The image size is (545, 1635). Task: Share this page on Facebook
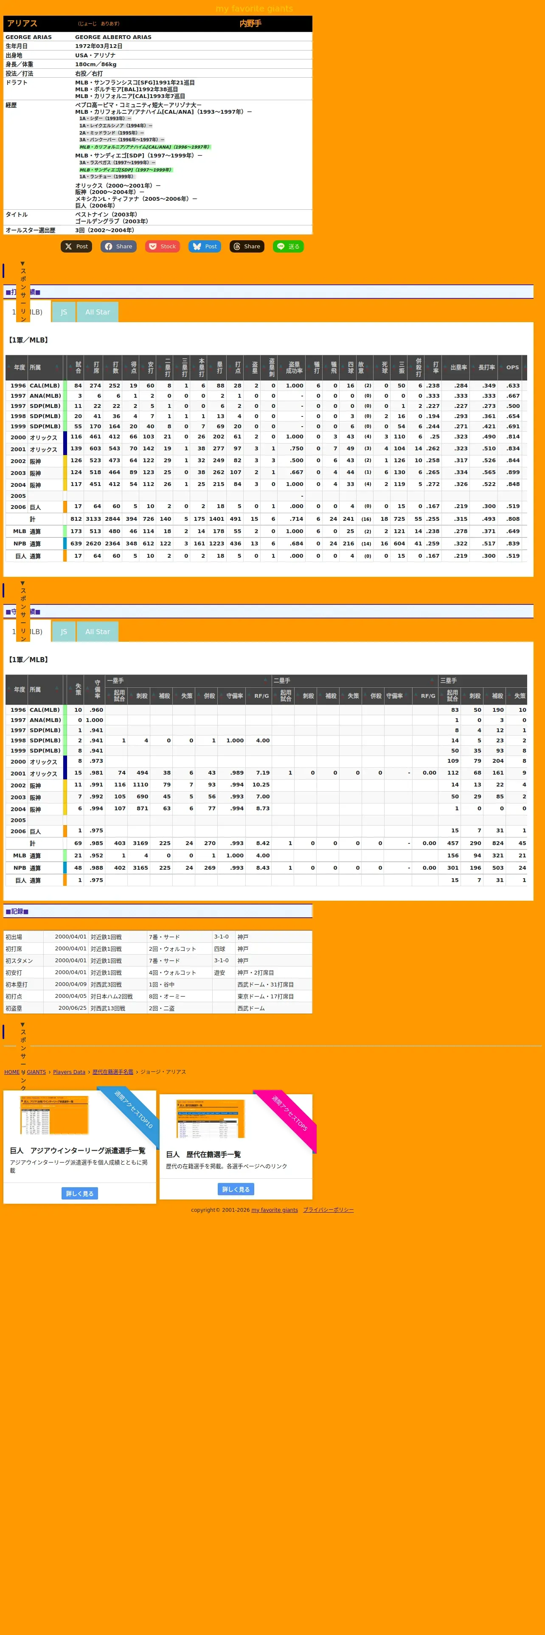pyautogui.click(x=118, y=246)
